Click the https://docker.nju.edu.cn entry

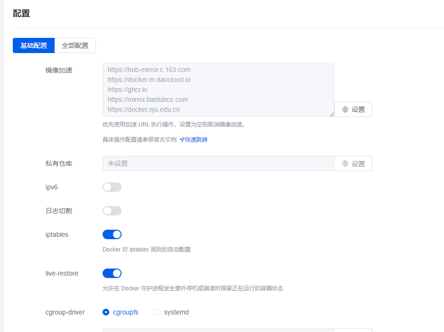pyautogui.click(x=143, y=109)
